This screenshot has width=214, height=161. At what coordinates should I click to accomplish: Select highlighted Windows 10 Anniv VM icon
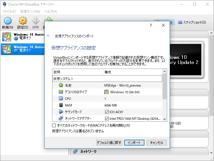7,49
